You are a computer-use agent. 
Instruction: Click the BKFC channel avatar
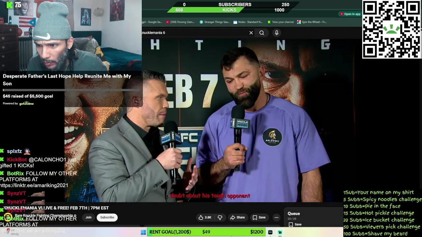(8, 217)
